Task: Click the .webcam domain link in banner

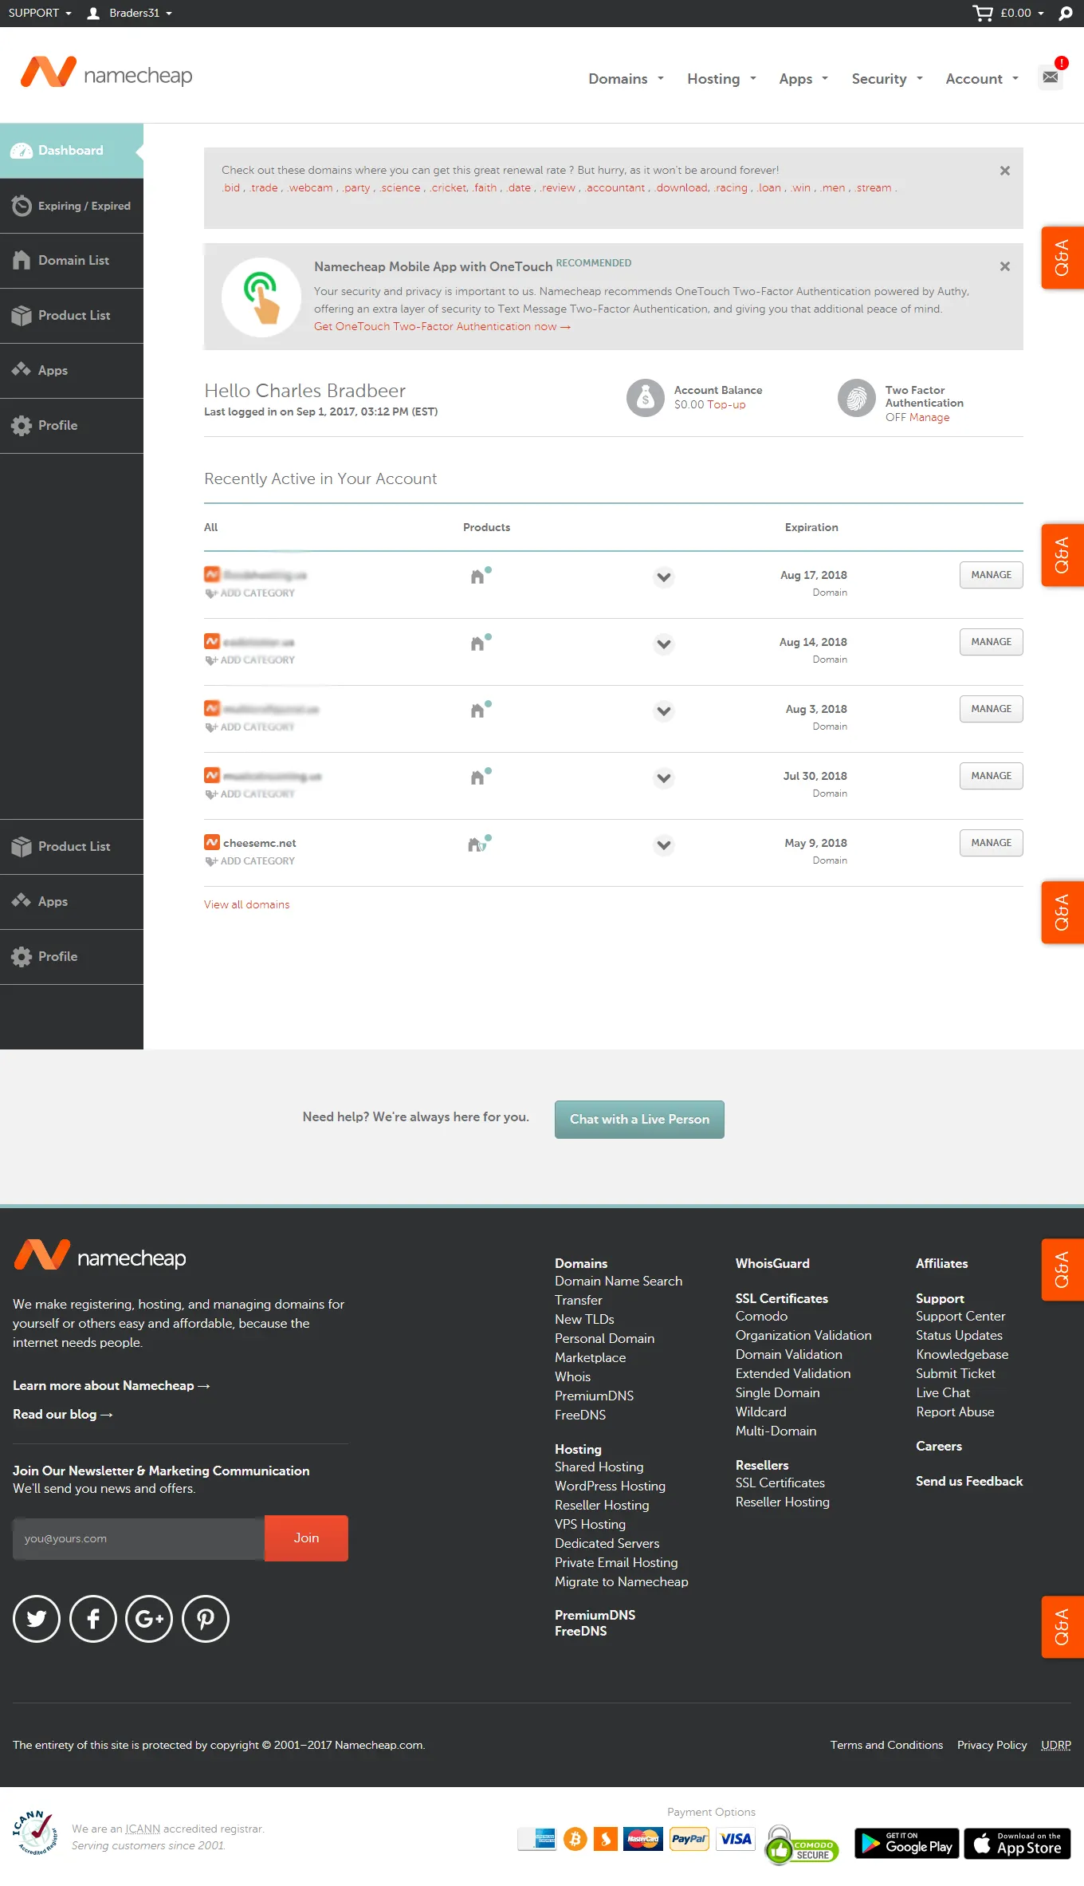Action: (x=310, y=188)
